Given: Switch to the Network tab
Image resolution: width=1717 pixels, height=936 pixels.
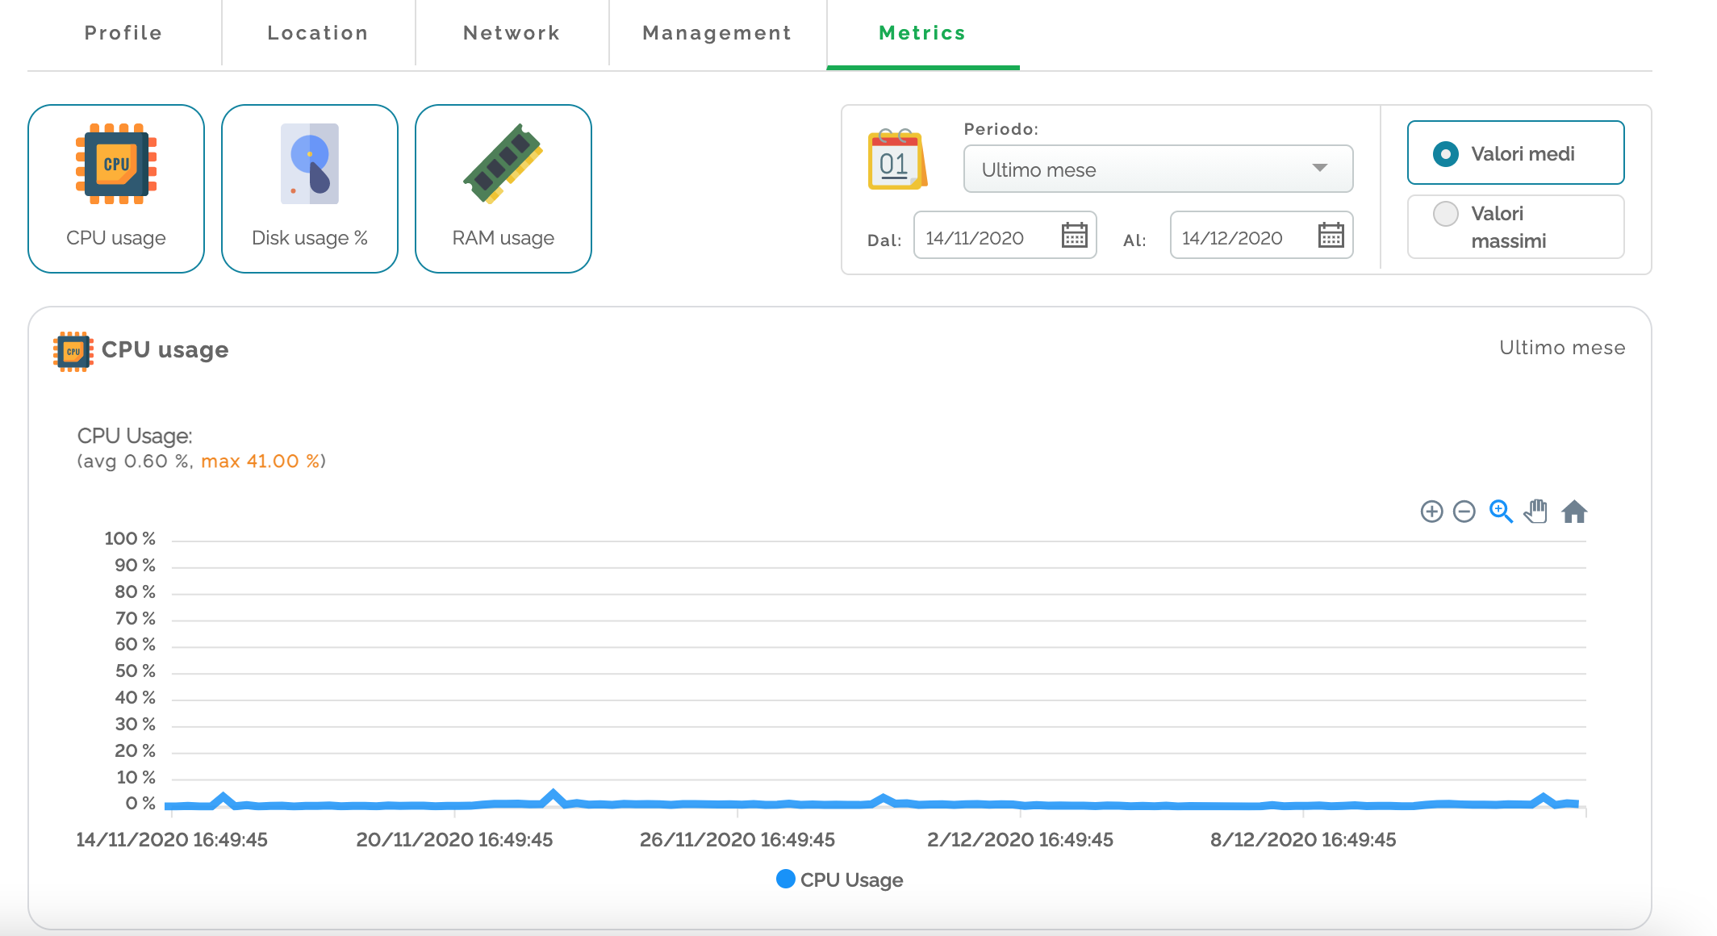Looking at the screenshot, I should tap(512, 33).
